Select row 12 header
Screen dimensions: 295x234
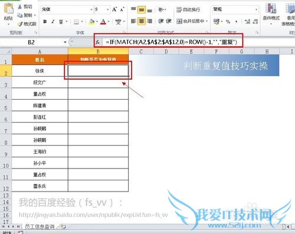click(6, 186)
